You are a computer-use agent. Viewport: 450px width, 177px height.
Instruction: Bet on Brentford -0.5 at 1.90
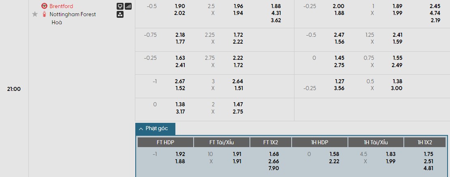pos(180,6)
